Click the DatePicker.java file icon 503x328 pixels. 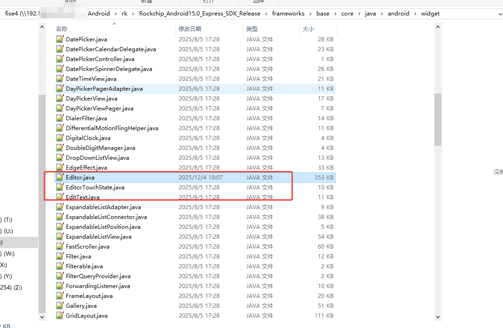coord(60,39)
